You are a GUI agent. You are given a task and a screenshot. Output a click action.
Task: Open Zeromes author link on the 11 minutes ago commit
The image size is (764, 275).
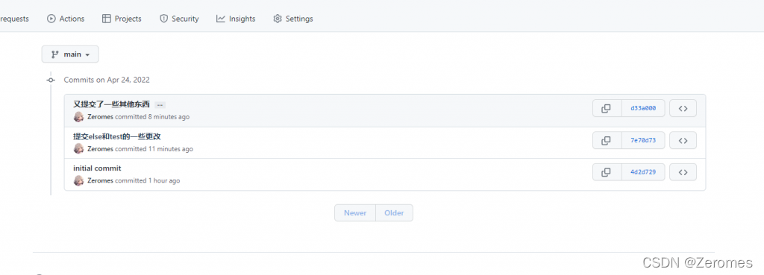101,149
